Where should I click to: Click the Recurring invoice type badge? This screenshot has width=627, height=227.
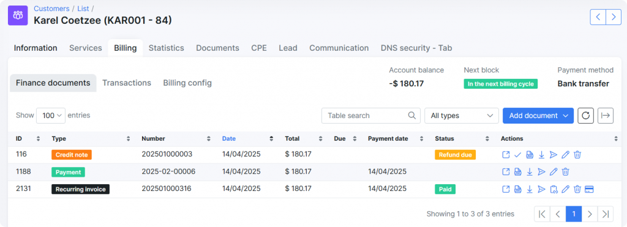pos(80,189)
